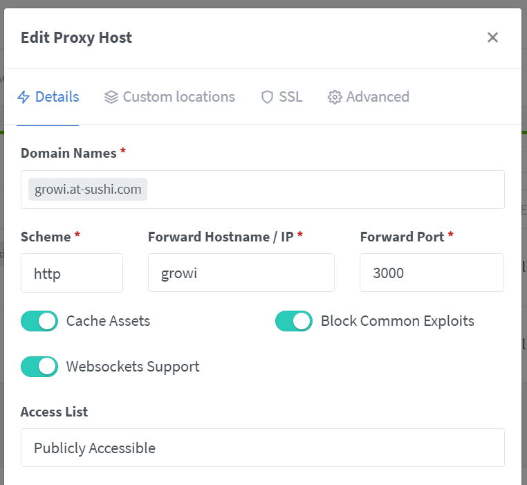The width and height of the screenshot is (527, 485).
Task: Click the Cache Assets label text
Action: pos(108,321)
